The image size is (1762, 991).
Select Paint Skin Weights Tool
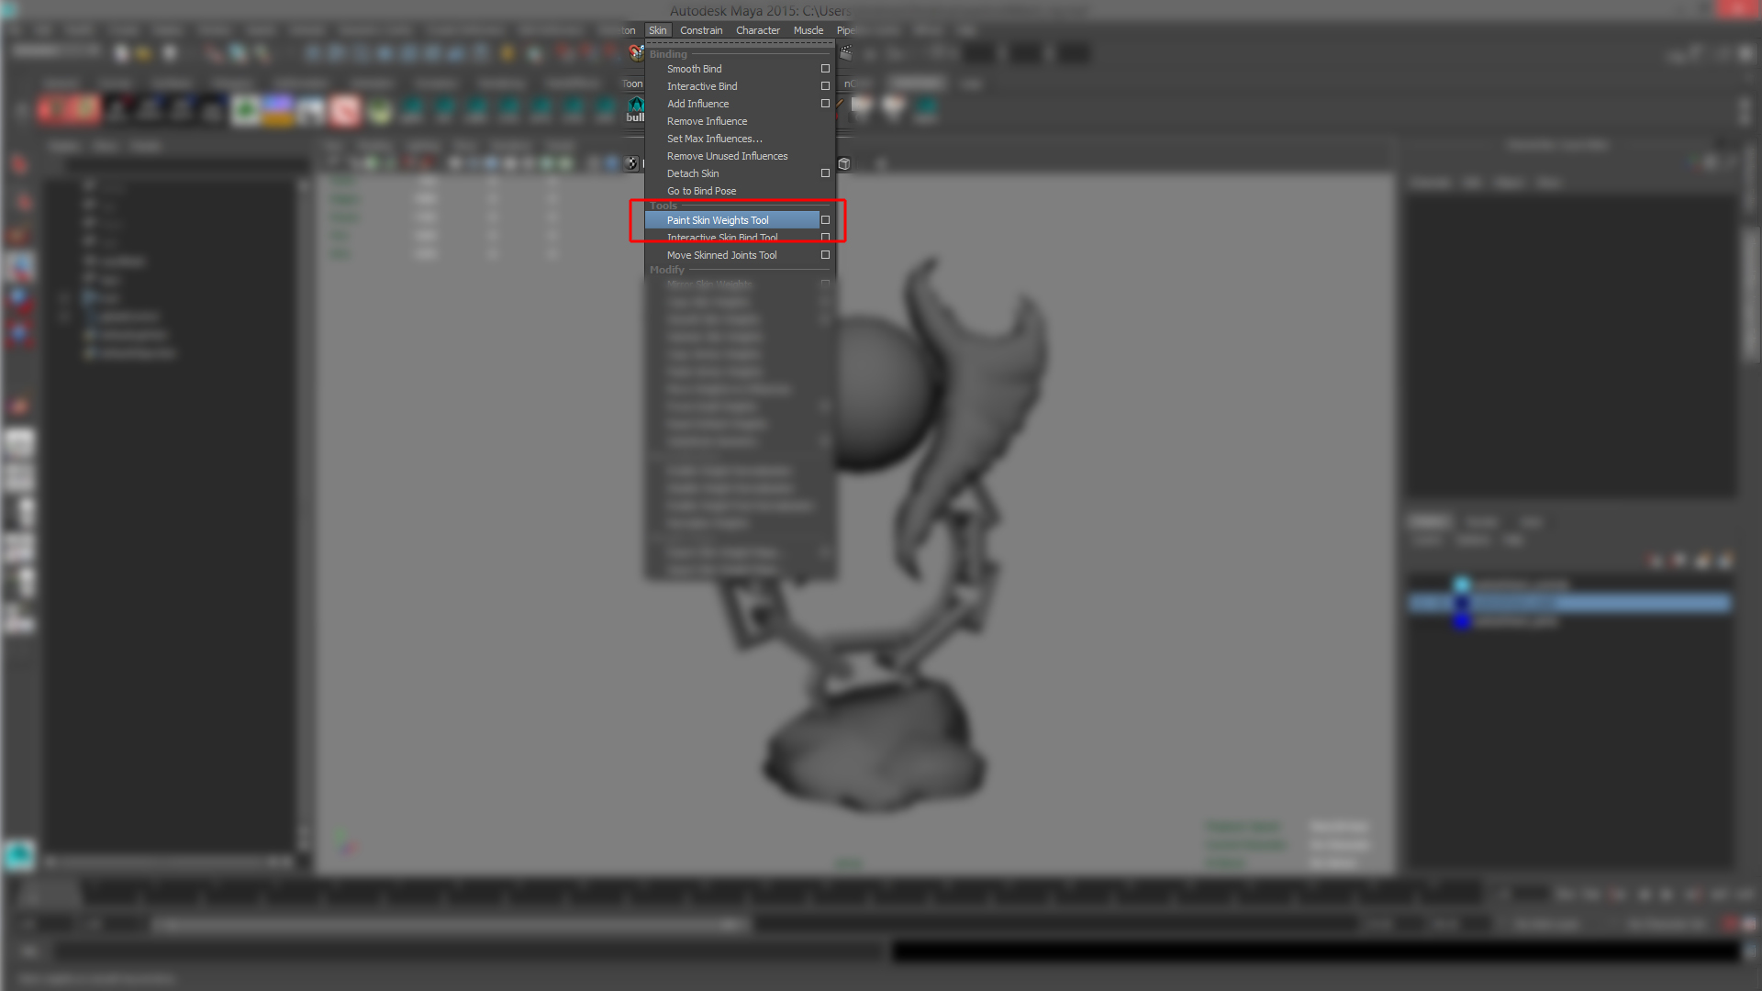(718, 220)
